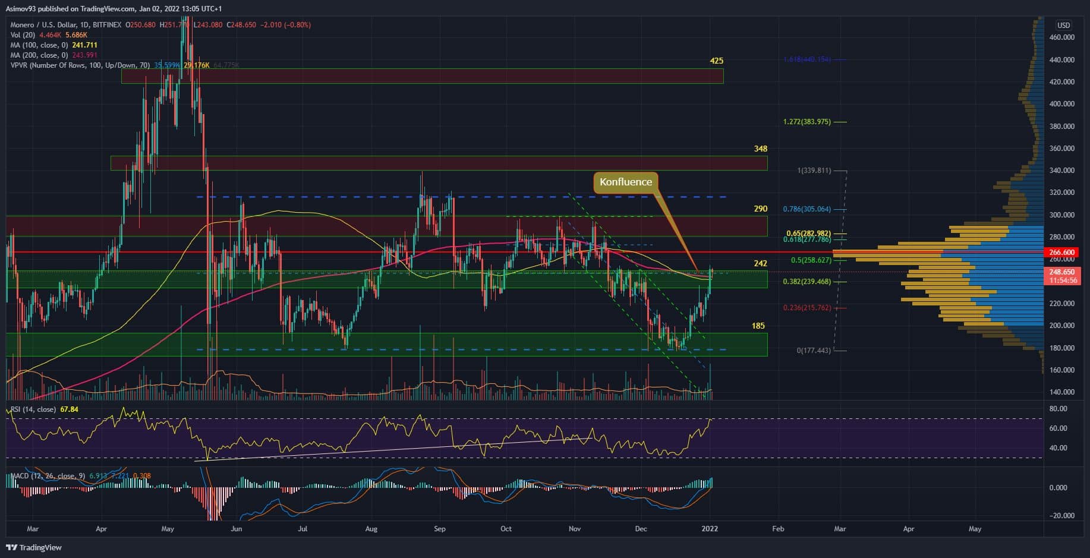The width and height of the screenshot is (1090, 558).
Task: Open the USD currency selector
Action: [x=1063, y=25]
